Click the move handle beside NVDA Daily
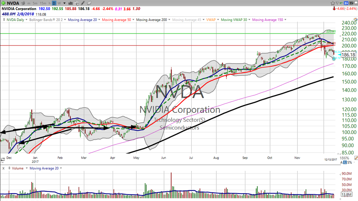358x201 pixels. 4,20
